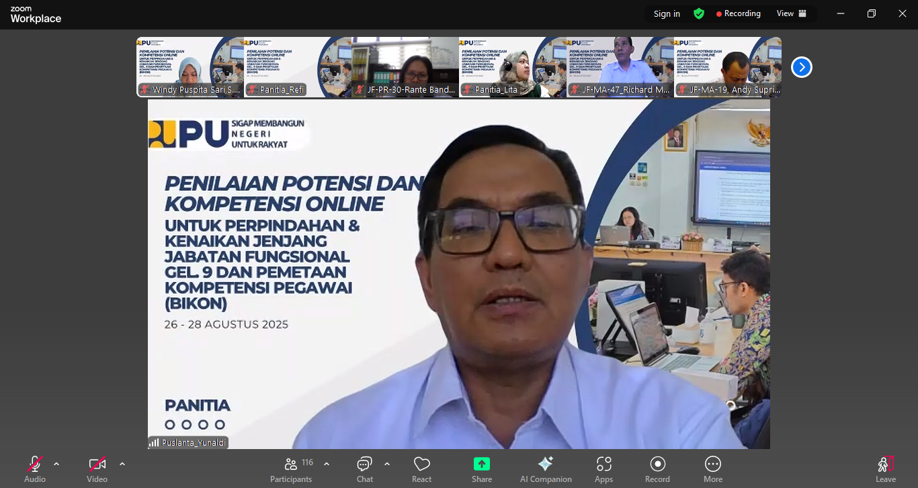The image size is (918, 488).
Task: Click the muted mic icon on Panitia_Lita
Action: click(x=468, y=89)
